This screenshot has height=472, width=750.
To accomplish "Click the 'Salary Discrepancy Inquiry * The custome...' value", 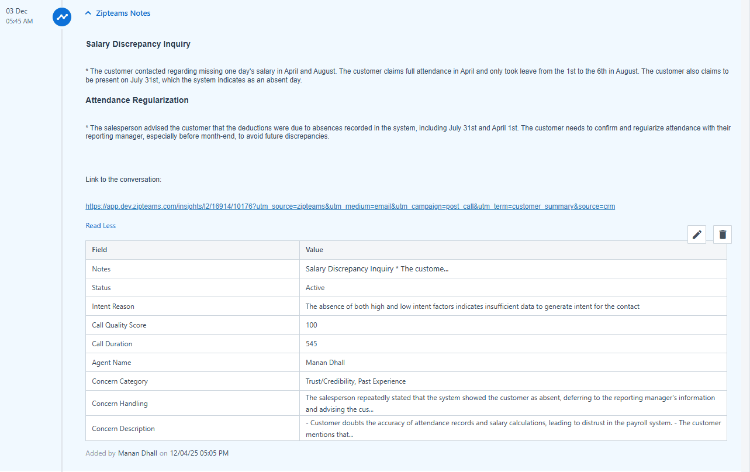I will [377, 269].
